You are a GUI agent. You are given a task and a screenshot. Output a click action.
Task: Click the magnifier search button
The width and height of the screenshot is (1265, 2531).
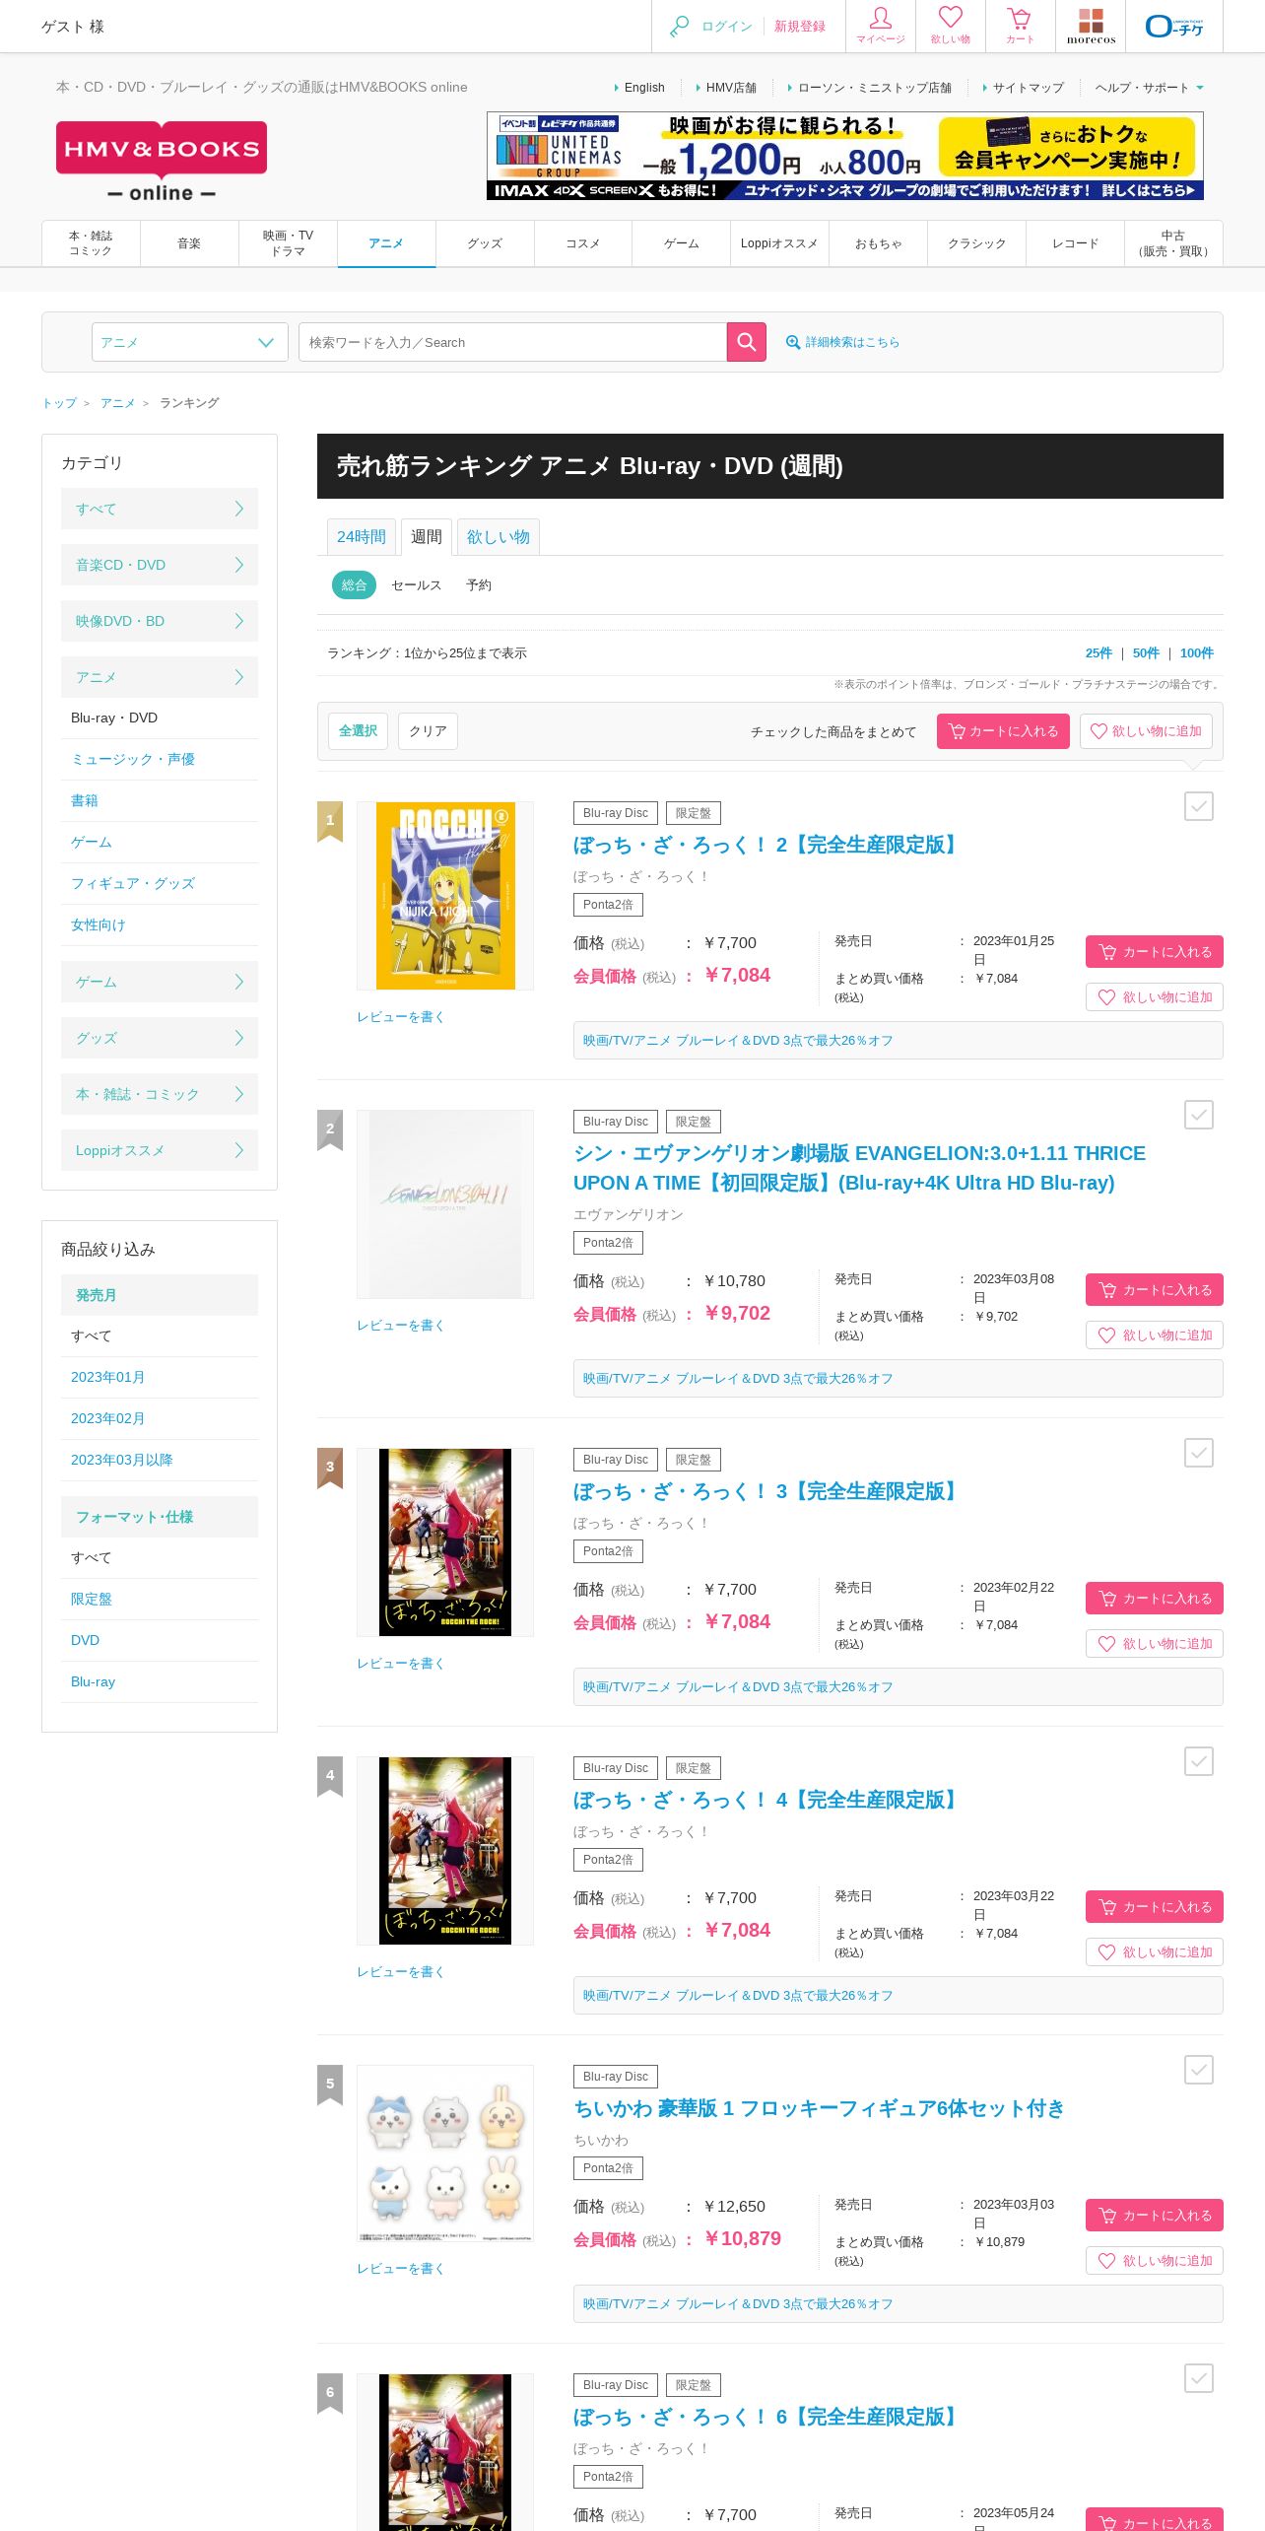(x=747, y=342)
